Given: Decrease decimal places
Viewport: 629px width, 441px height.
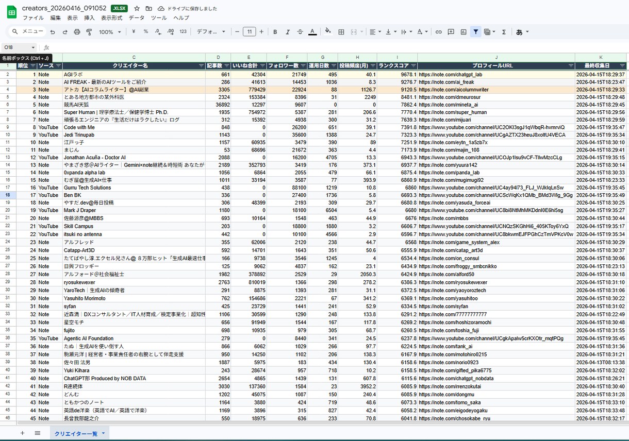Looking at the screenshot, I should (158, 32).
